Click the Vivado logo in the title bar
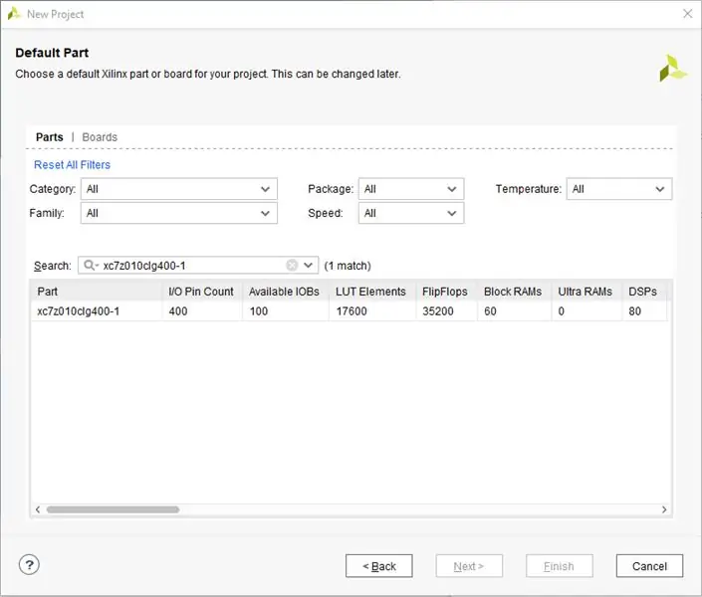702x597 pixels. click(14, 14)
